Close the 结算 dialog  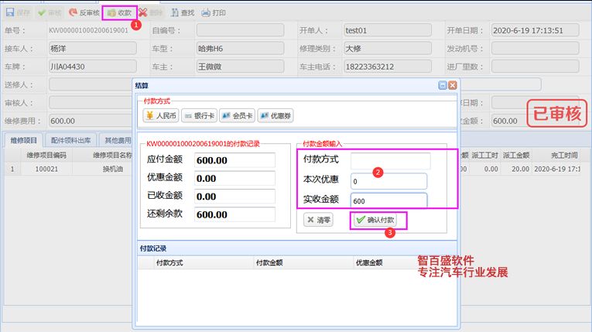click(452, 85)
